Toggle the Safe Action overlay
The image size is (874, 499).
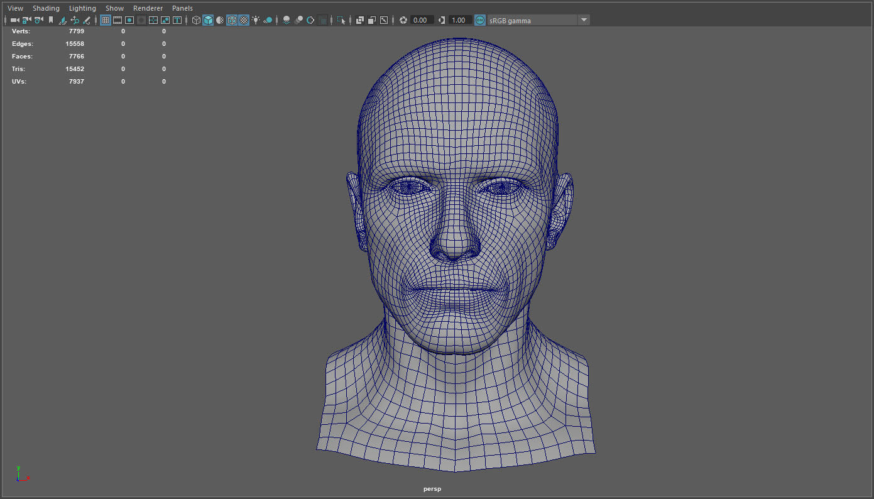click(x=165, y=20)
